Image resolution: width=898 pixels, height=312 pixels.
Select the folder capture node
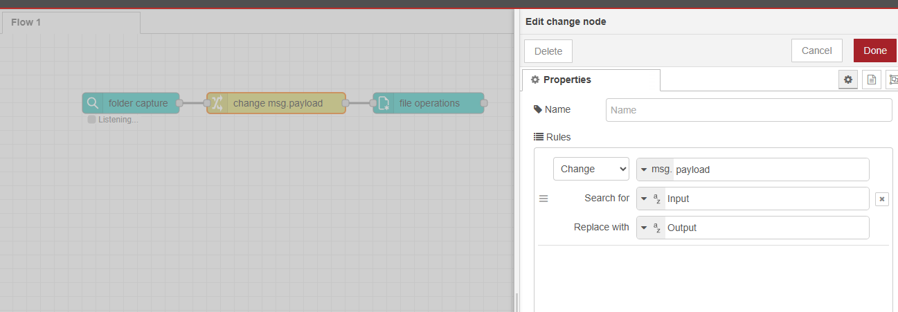click(x=131, y=103)
